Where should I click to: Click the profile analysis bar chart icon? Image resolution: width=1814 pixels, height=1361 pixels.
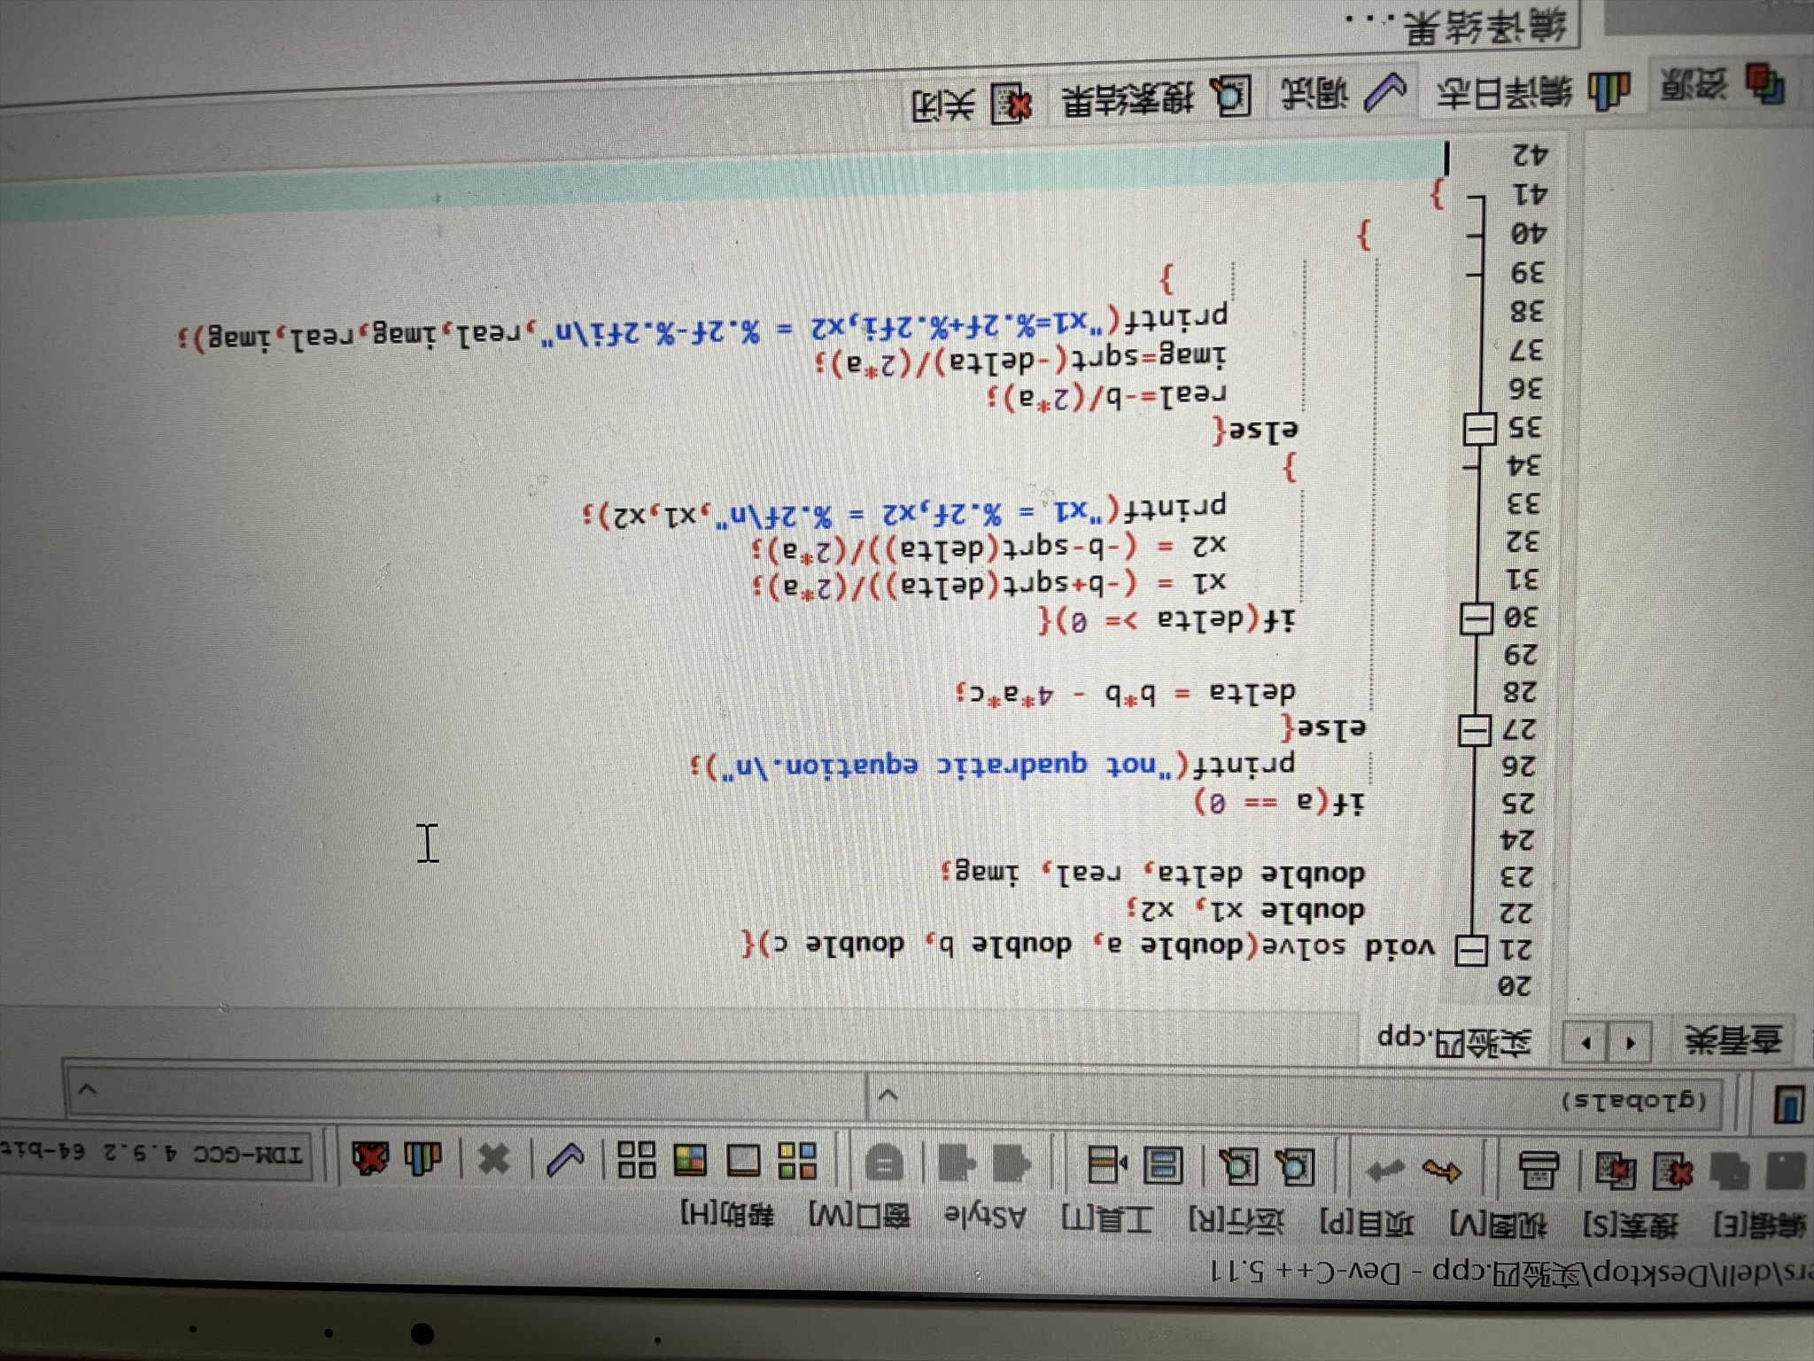[423, 1157]
